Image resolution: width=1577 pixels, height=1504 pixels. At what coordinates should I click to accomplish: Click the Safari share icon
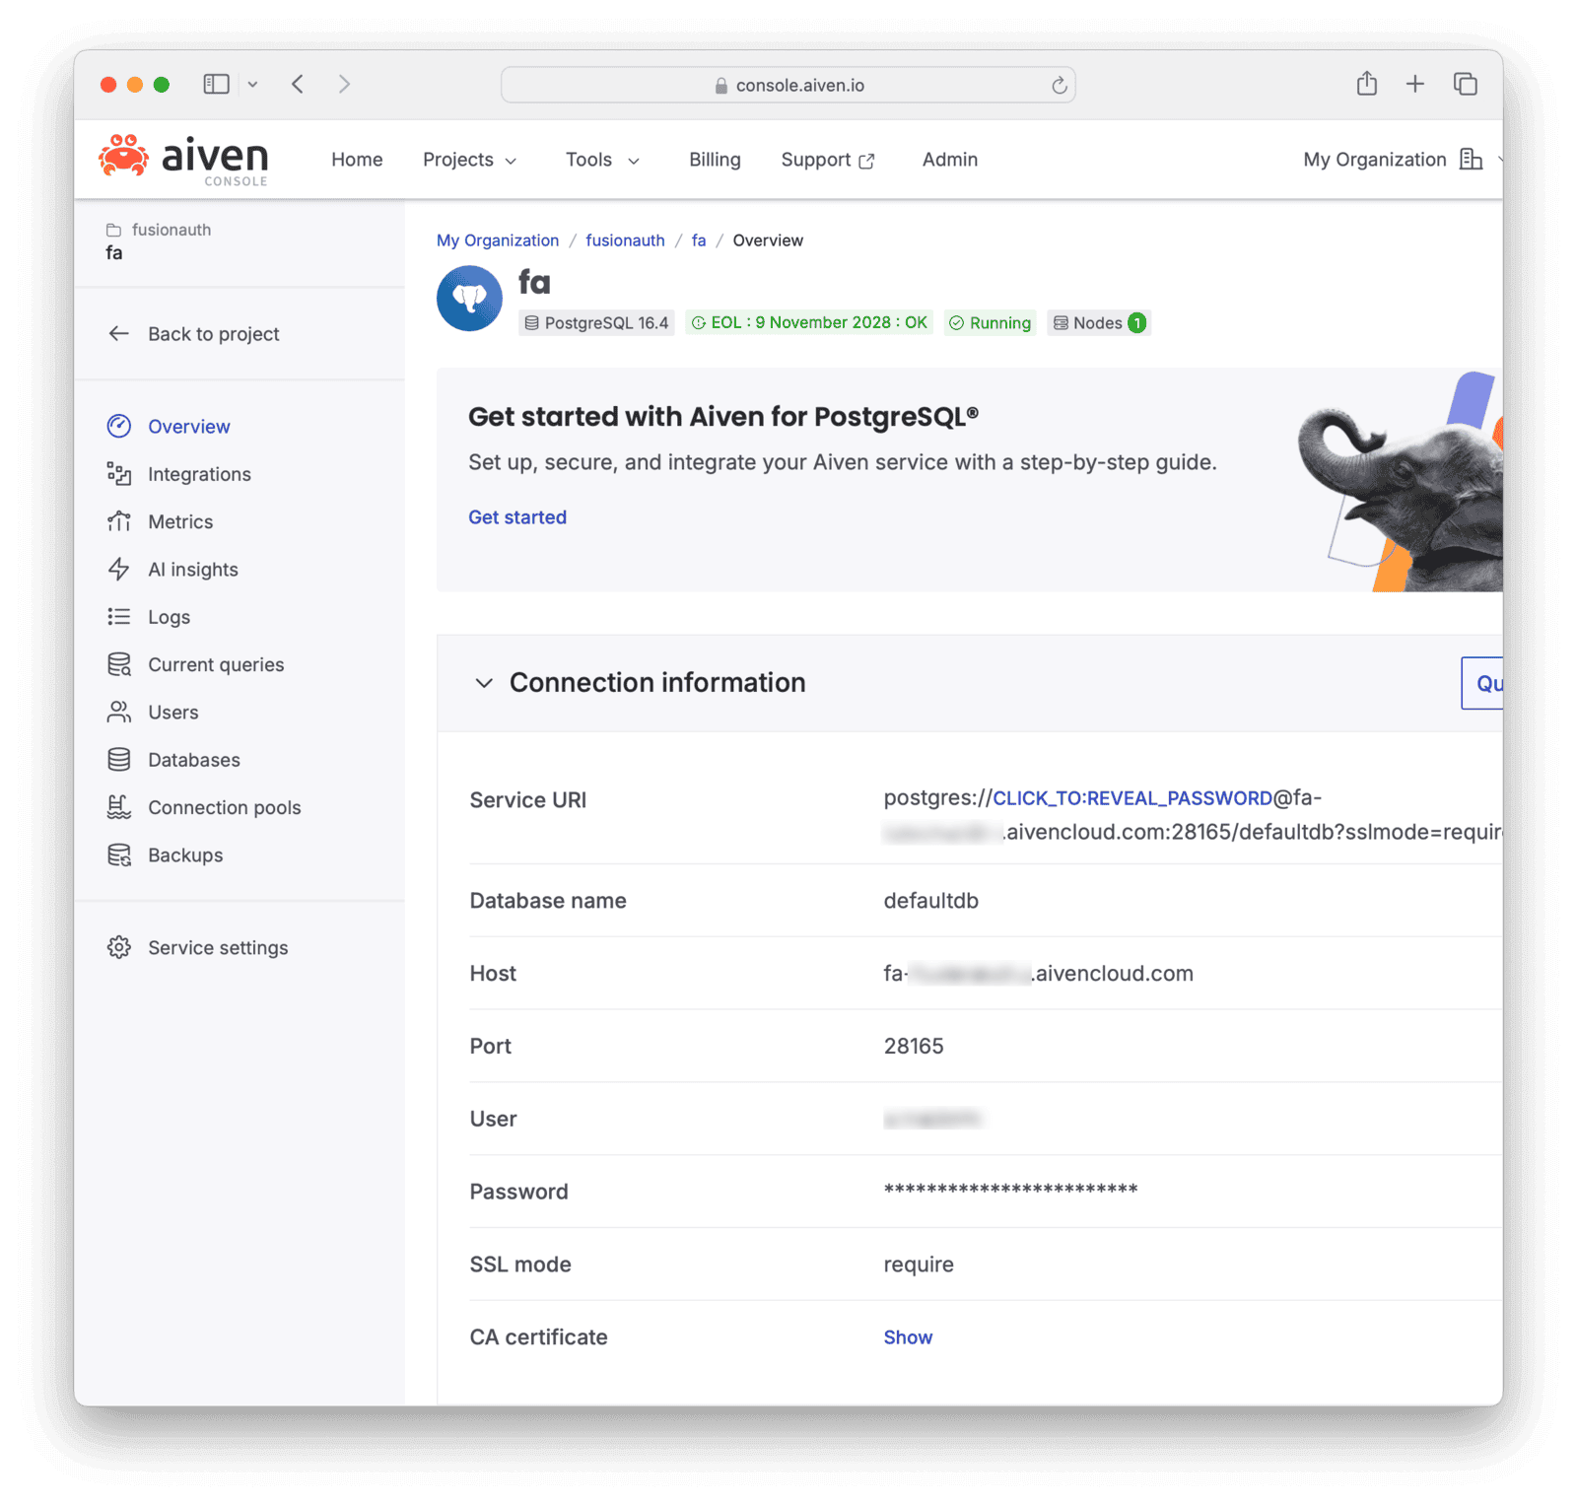[1366, 84]
